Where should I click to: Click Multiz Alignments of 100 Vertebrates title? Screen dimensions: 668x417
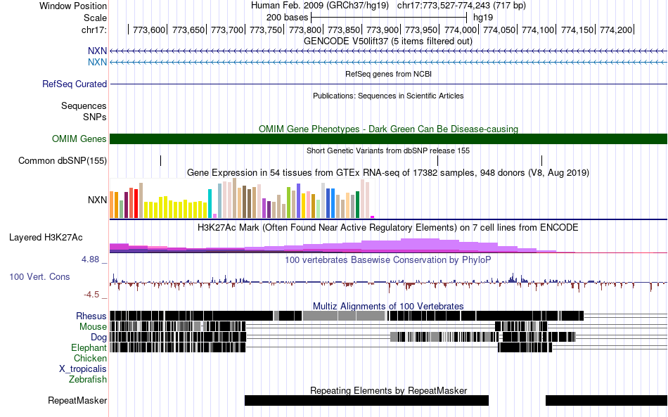pos(388,307)
